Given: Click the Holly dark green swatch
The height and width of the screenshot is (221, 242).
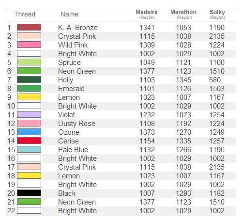Looking at the screenshot, I should 29,79.
